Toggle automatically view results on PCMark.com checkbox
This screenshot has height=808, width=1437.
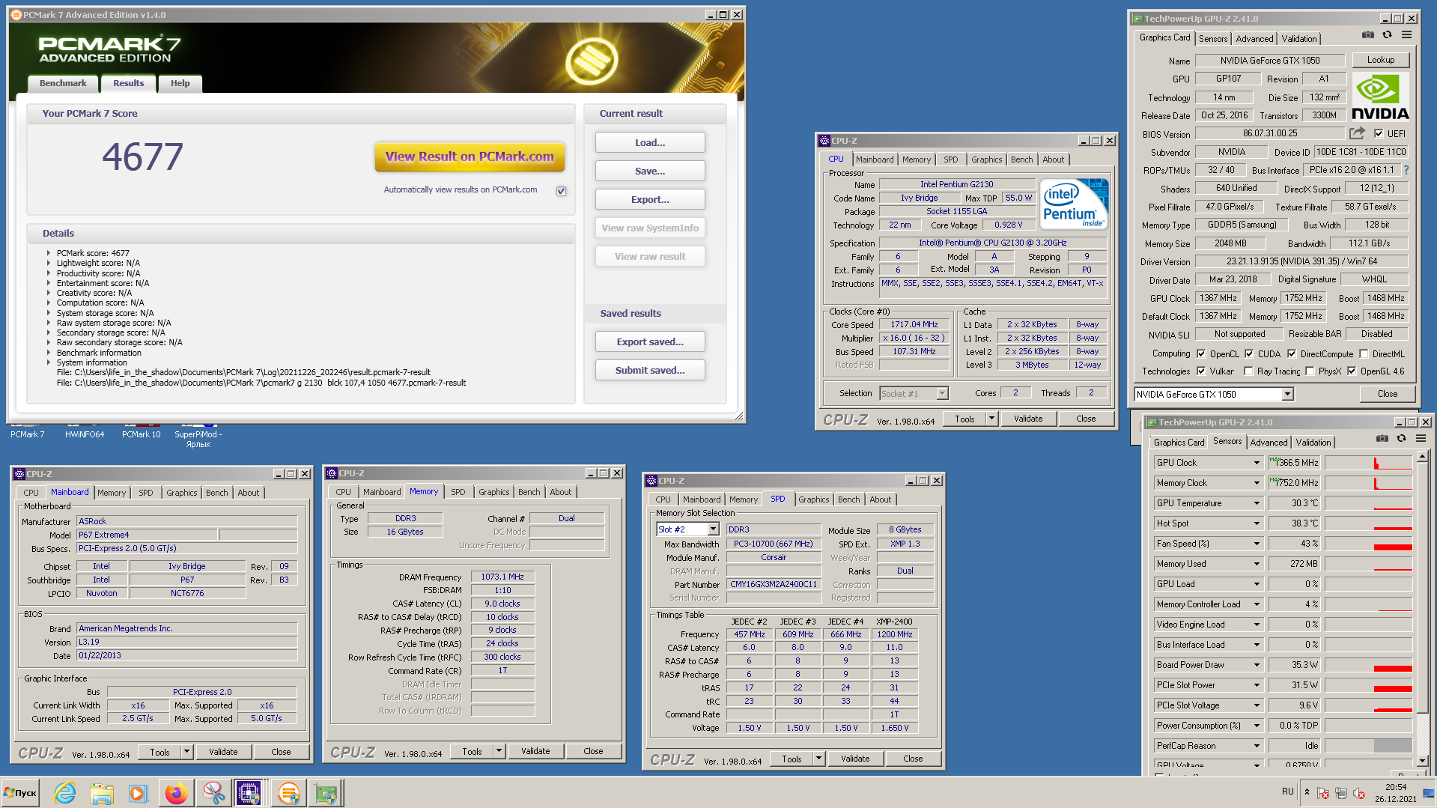point(561,191)
